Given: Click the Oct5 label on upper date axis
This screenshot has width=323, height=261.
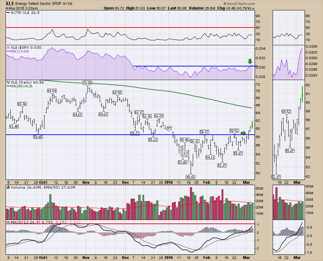Looking at the screenshot, I should point(43,182).
